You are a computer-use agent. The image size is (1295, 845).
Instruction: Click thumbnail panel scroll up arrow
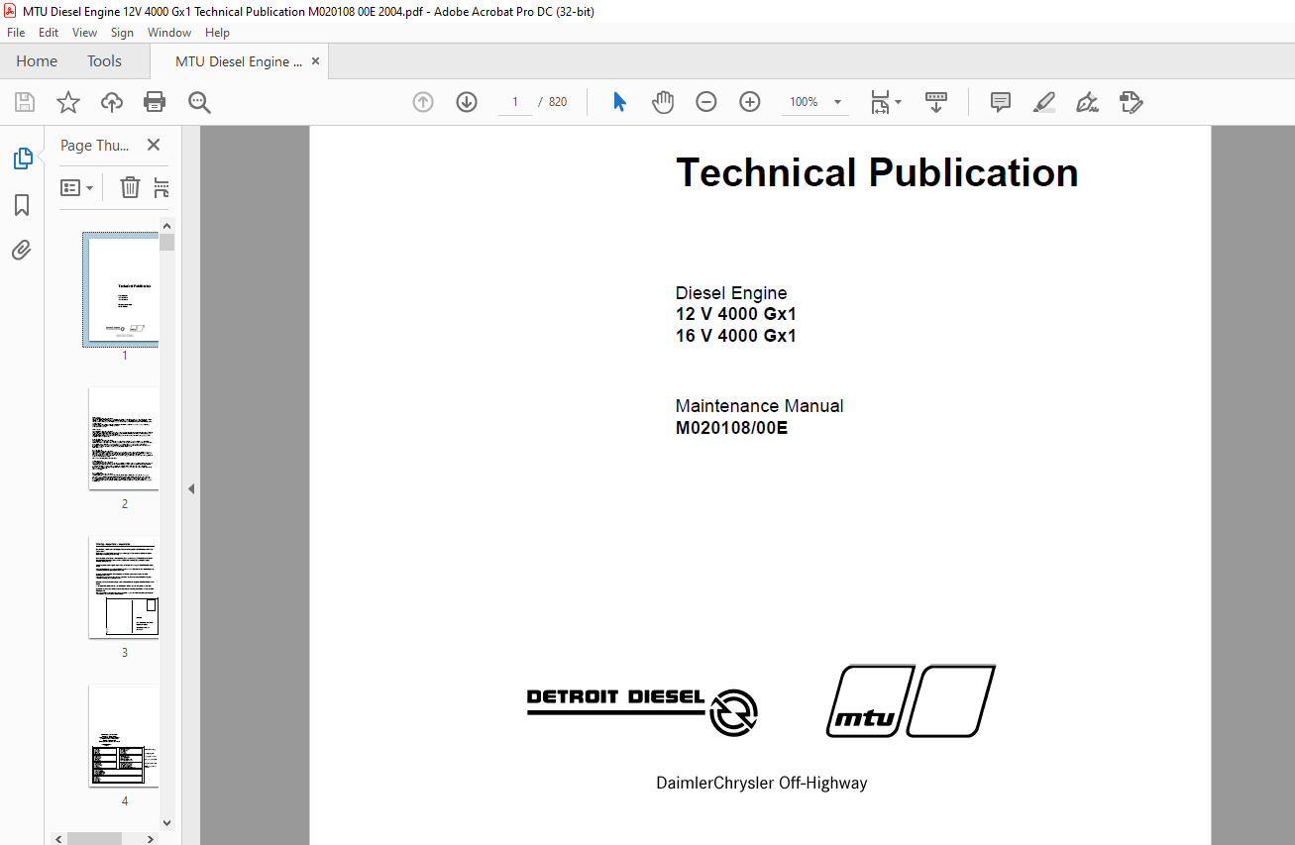coord(167,225)
